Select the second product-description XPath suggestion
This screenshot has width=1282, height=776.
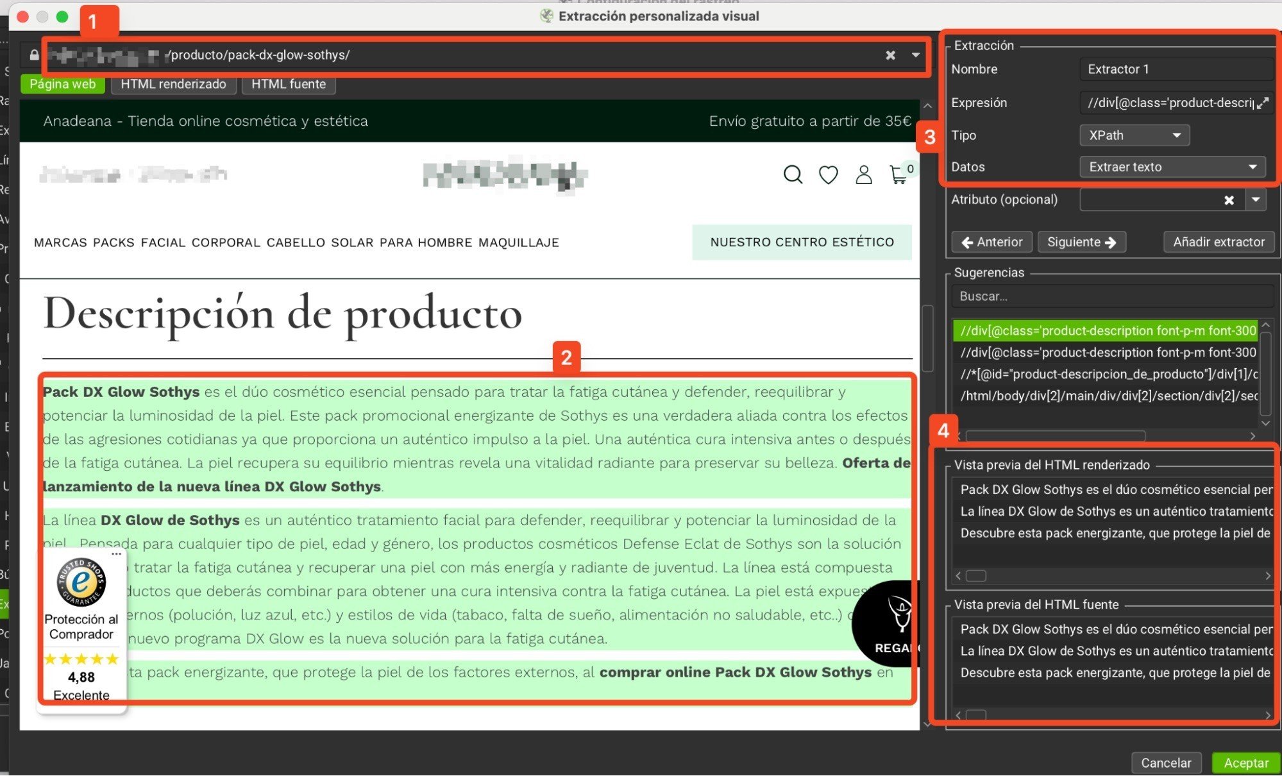pos(1105,353)
